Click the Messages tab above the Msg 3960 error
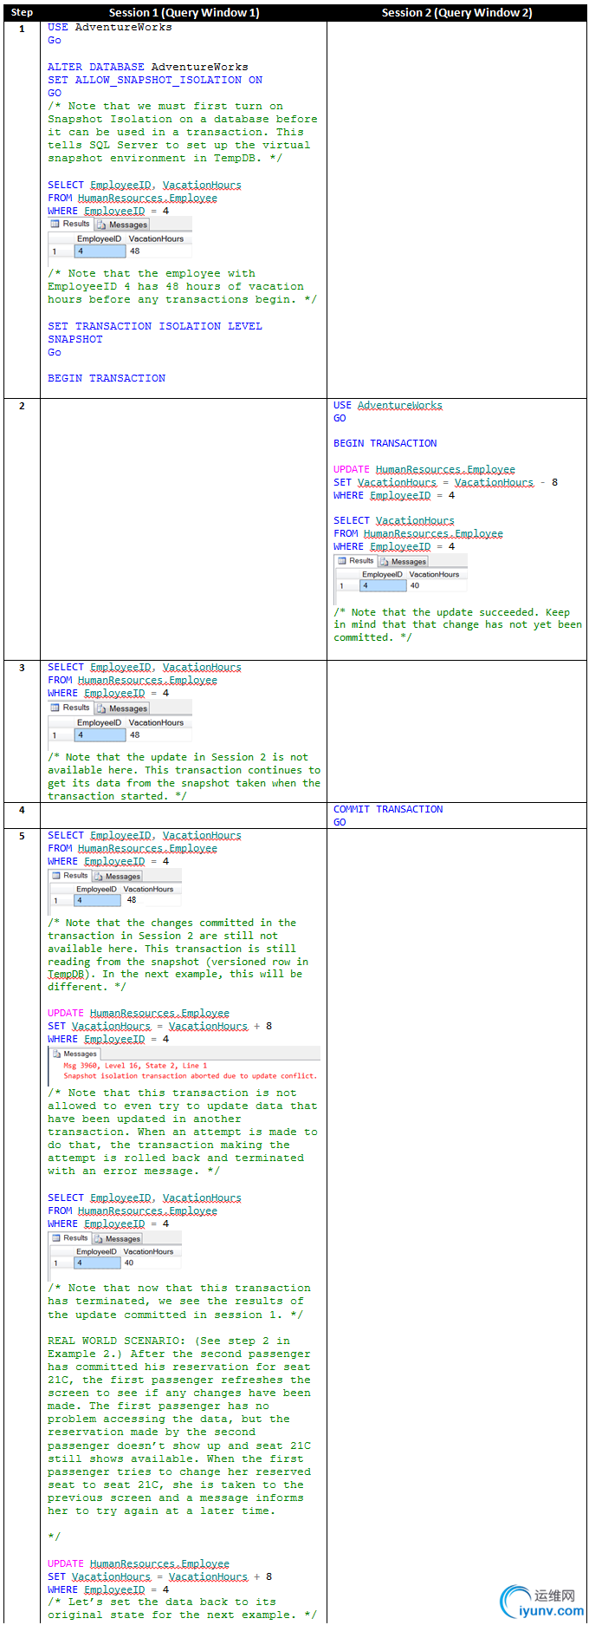The height and width of the screenshot is (1625, 589). click(x=75, y=1054)
